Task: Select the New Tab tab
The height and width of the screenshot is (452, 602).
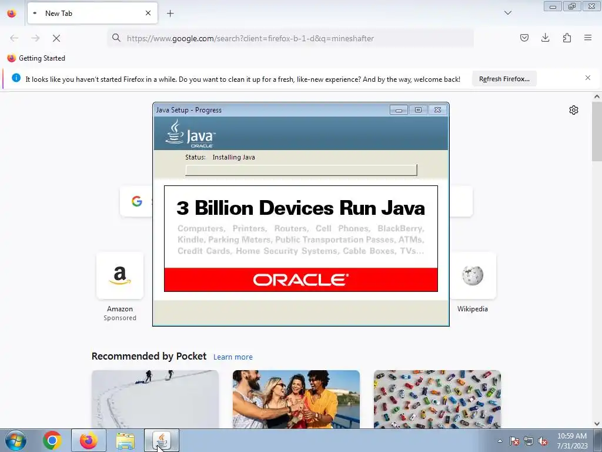Action: click(92, 13)
